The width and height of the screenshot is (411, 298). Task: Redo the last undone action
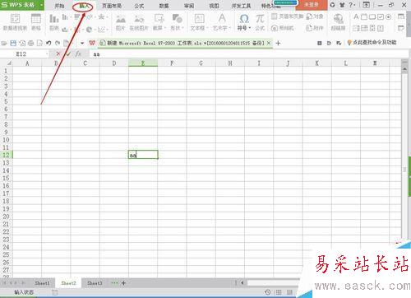tap(58, 43)
